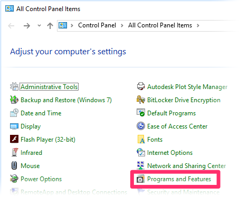
Task: Go up one level with up arrow
Action: (x=50, y=26)
